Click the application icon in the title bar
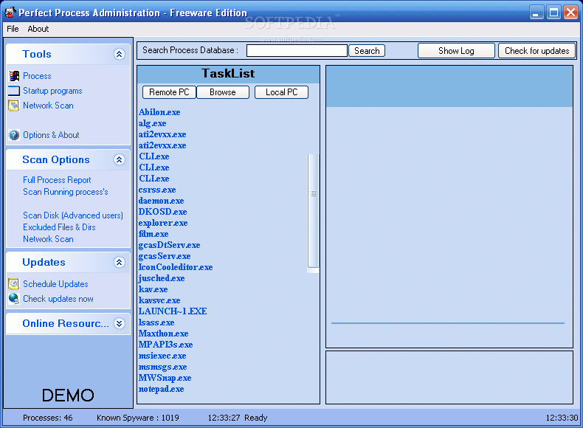Screen dimensions: 583x428 pos(10,12)
